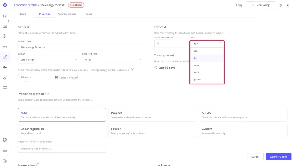Select the Custom Python script method card
The width and height of the screenshot is (295, 166).
coord(243,131)
